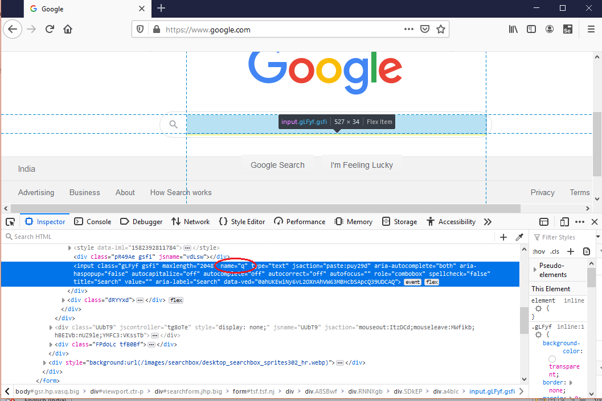Click the flex badge on input node
Screen dimensions: 602x401
(432, 282)
